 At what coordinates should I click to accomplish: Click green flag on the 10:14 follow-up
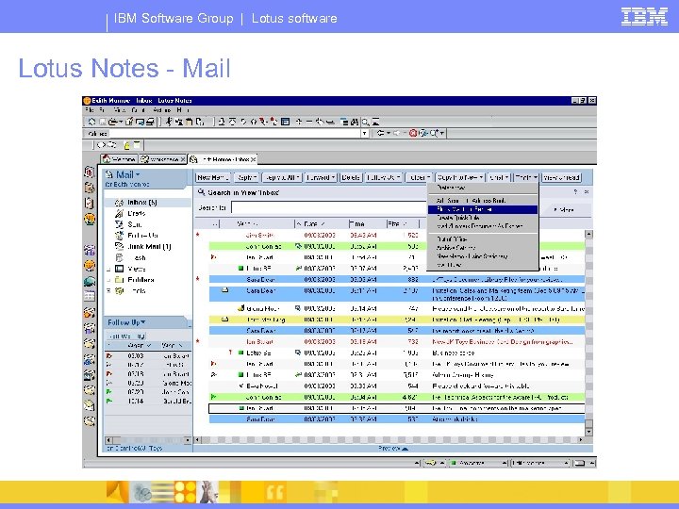pyautogui.click(x=109, y=401)
